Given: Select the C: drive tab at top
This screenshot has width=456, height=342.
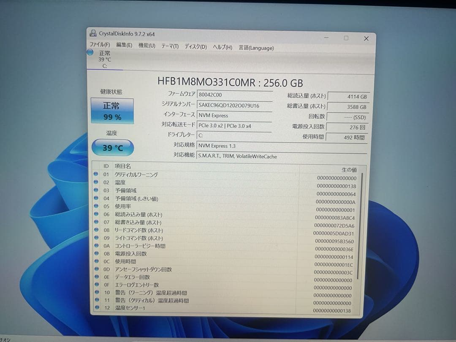Looking at the screenshot, I should point(104,60).
